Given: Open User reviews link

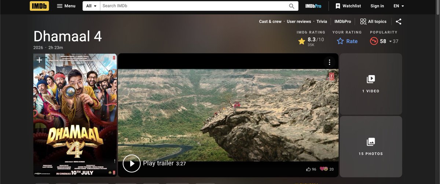Looking at the screenshot, I should [x=299, y=22].
